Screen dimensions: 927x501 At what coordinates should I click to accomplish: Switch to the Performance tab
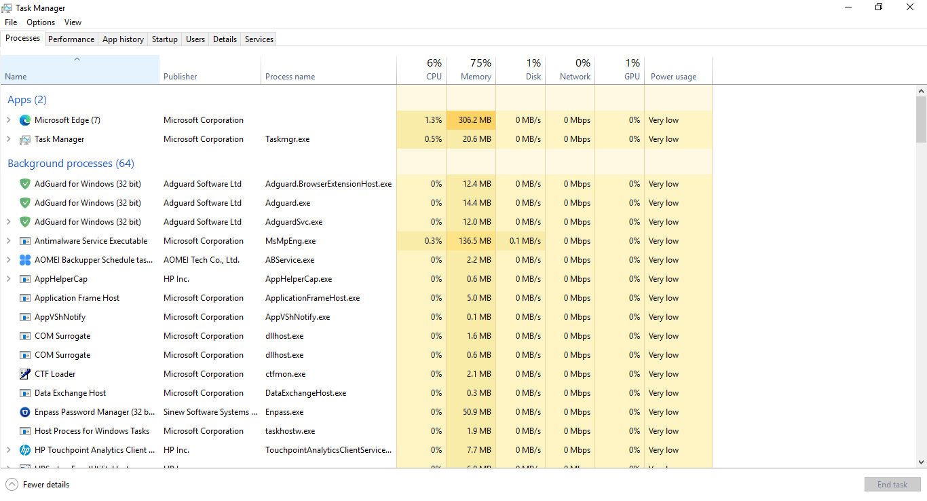(x=71, y=39)
